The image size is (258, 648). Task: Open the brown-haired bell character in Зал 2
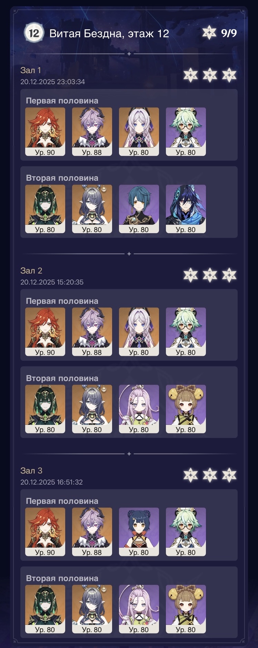(186, 409)
